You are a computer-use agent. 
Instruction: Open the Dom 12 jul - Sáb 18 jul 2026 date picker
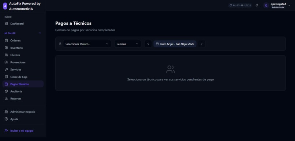click(175, 44)
